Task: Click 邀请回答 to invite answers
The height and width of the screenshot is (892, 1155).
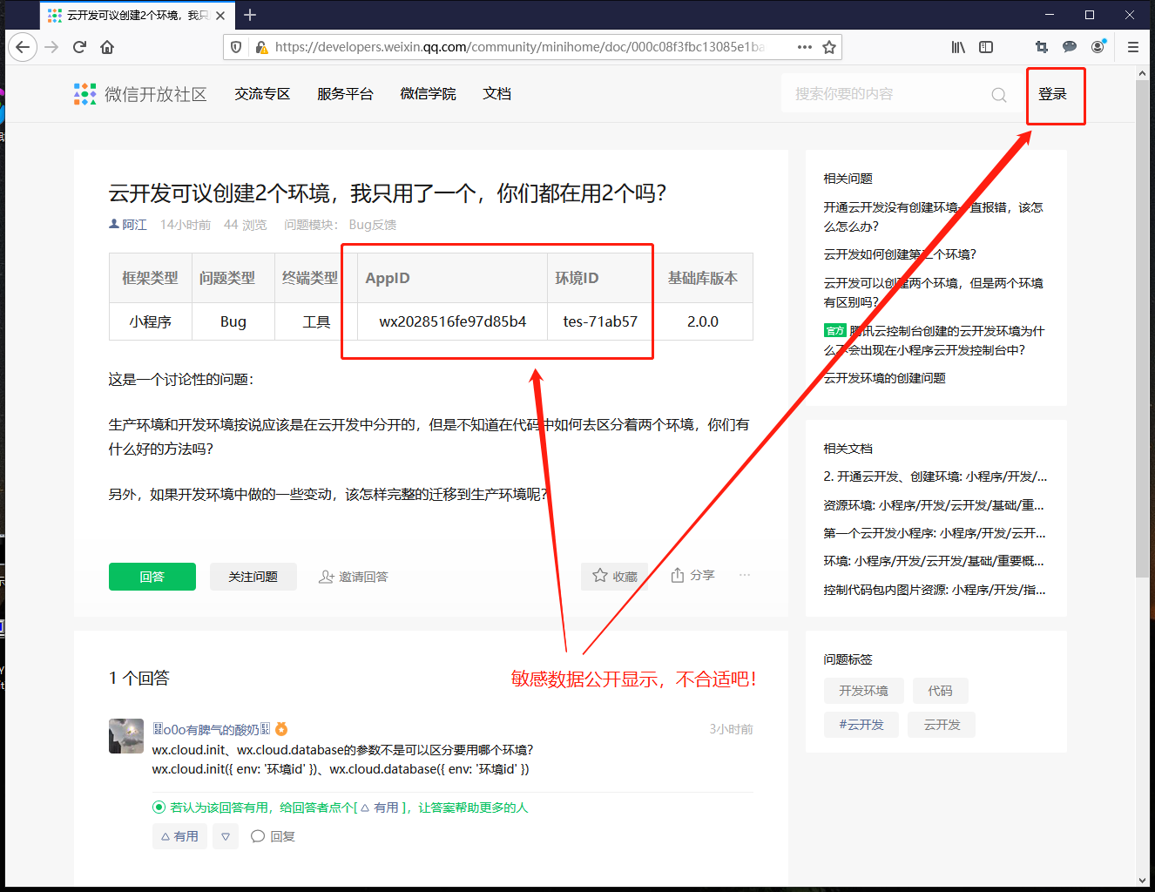Action: [x=354, y=577]
